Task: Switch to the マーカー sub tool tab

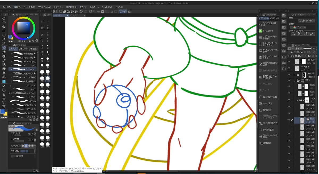Action: [24, 49]
